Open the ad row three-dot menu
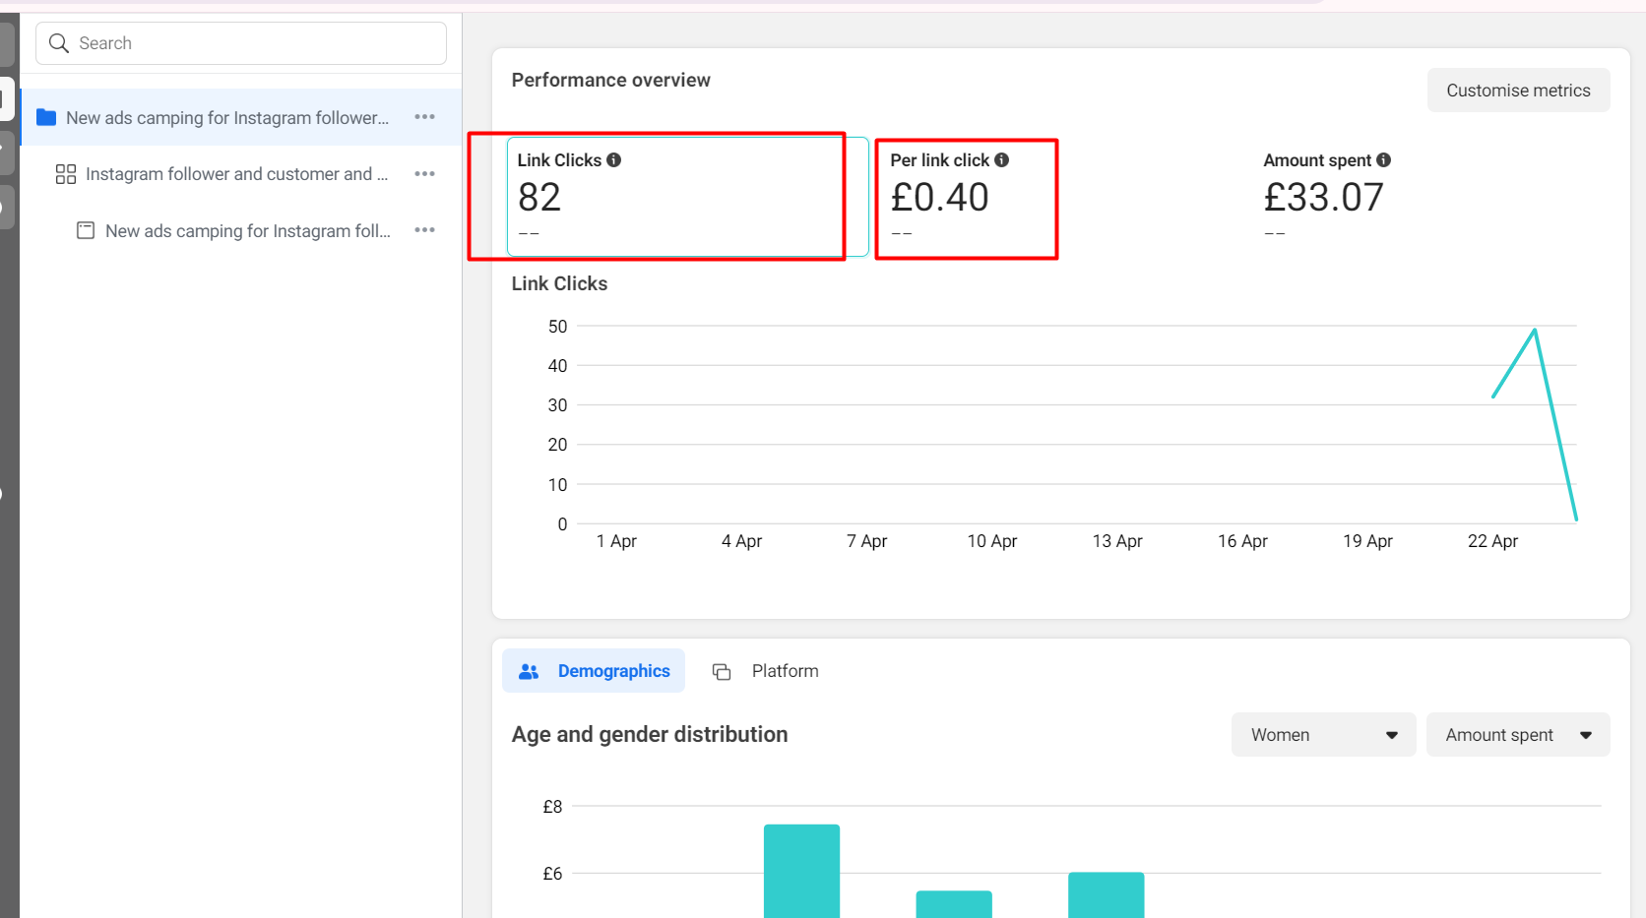This screenshot has height=918, width=1646. (x=424, y=230)
